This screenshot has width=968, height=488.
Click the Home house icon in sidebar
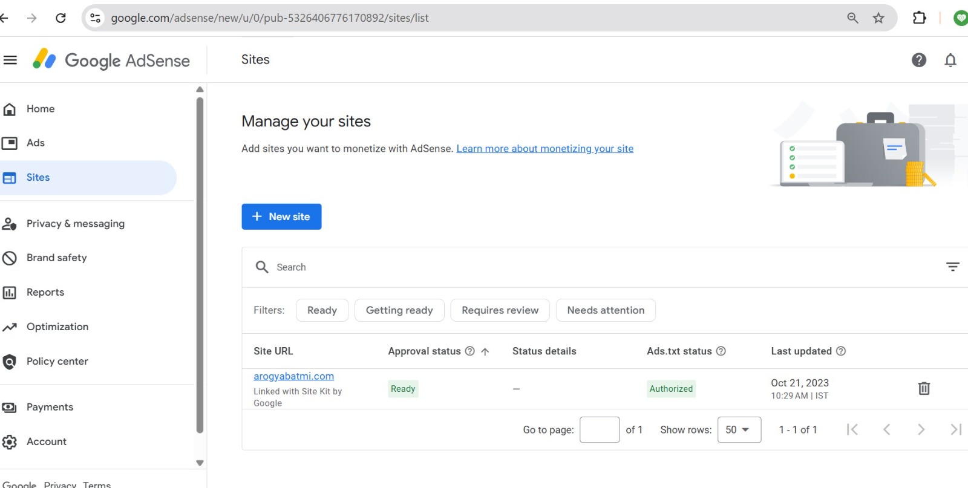coord(9,109)
